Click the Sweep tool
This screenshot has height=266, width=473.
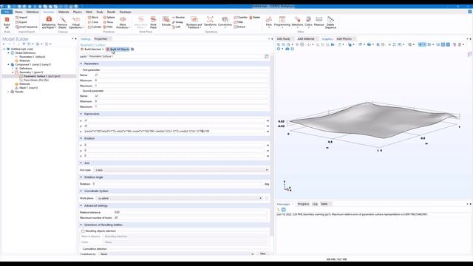point(177,22)
